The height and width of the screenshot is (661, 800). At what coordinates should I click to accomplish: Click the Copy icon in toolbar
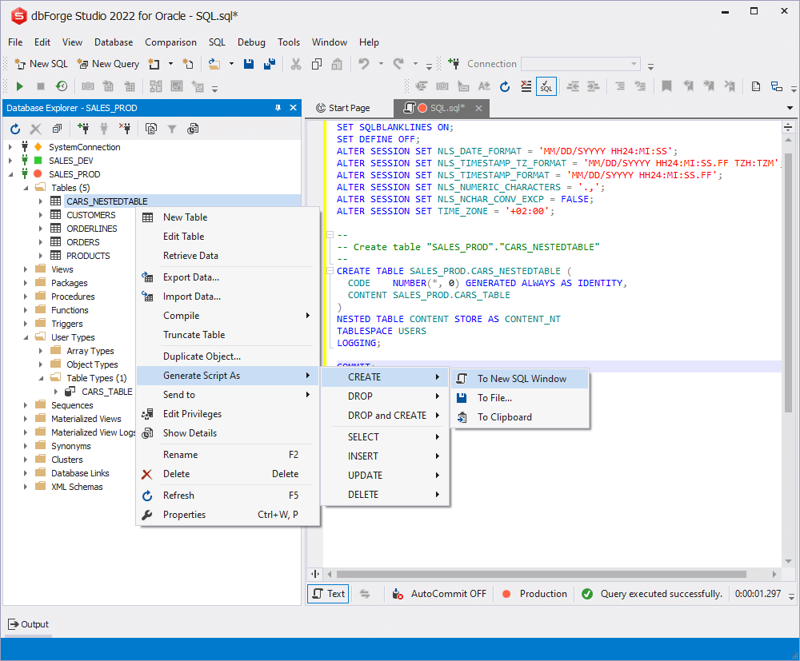316,64
